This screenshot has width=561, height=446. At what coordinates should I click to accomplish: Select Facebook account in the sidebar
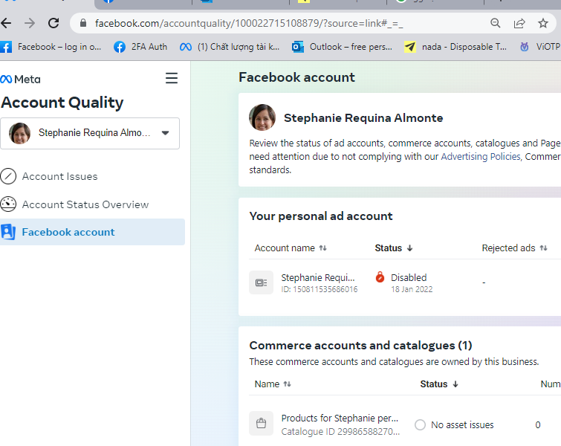[92, 232]
